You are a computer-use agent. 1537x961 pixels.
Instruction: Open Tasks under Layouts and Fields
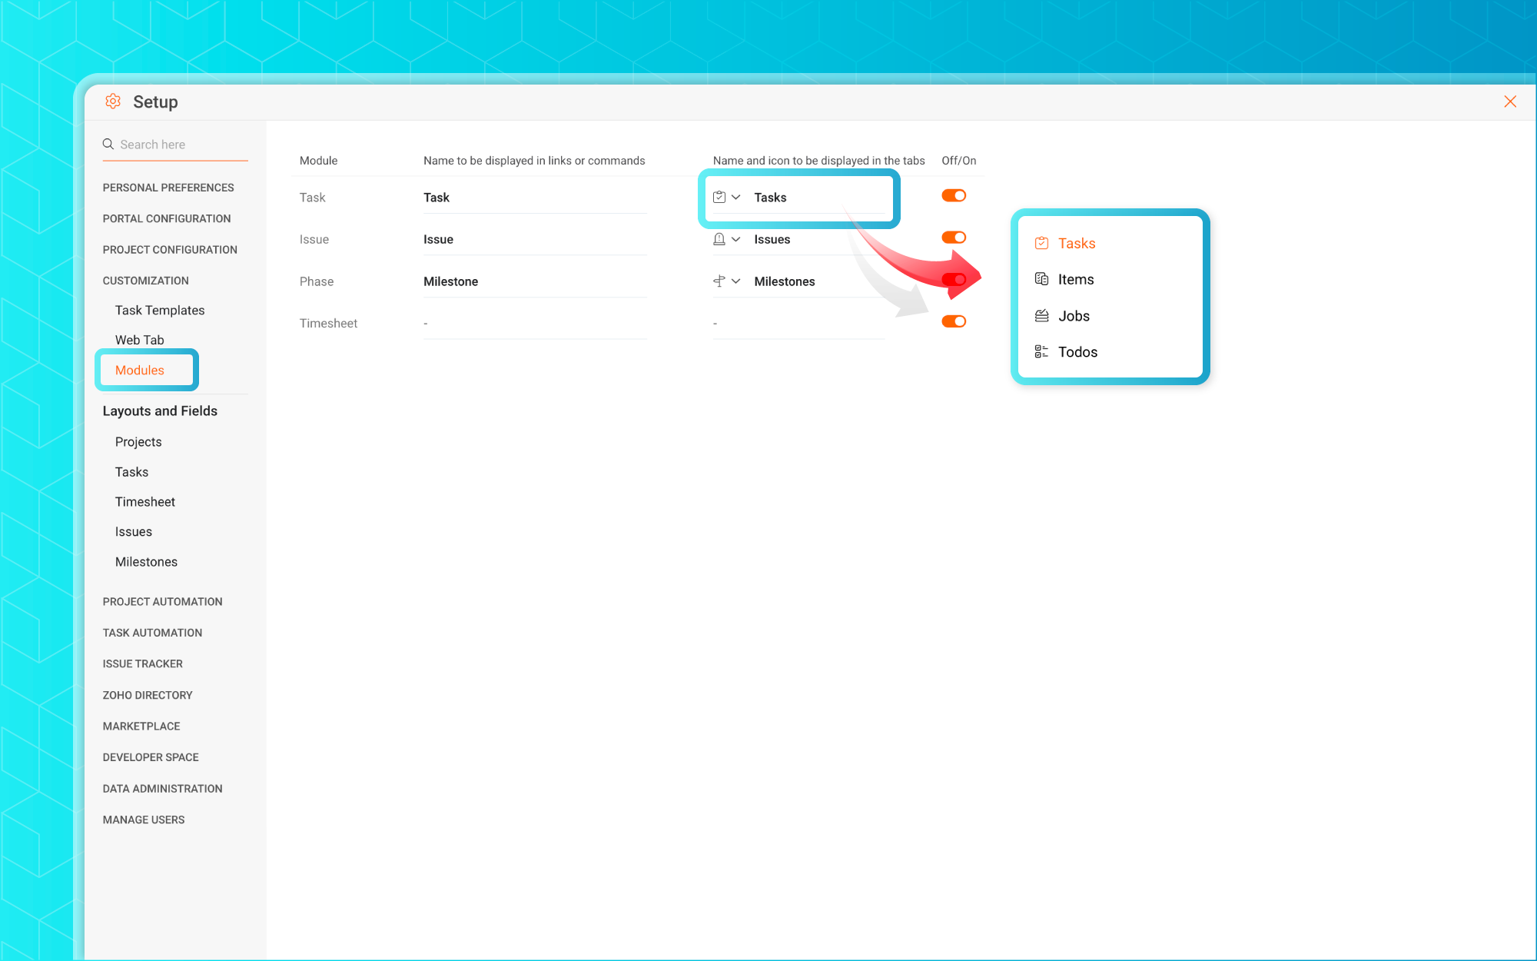click(x=131, y=472)
